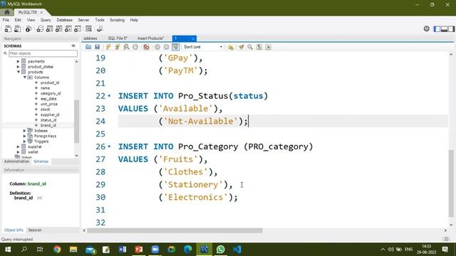Toggle continue-on-error red icon
The image size is (456, 256).
coord(146,47)
